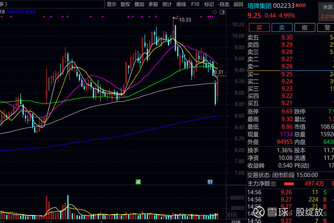334x223 pixels.
Task: Select the 画线 drawing tool
Action: click(181, 4)
